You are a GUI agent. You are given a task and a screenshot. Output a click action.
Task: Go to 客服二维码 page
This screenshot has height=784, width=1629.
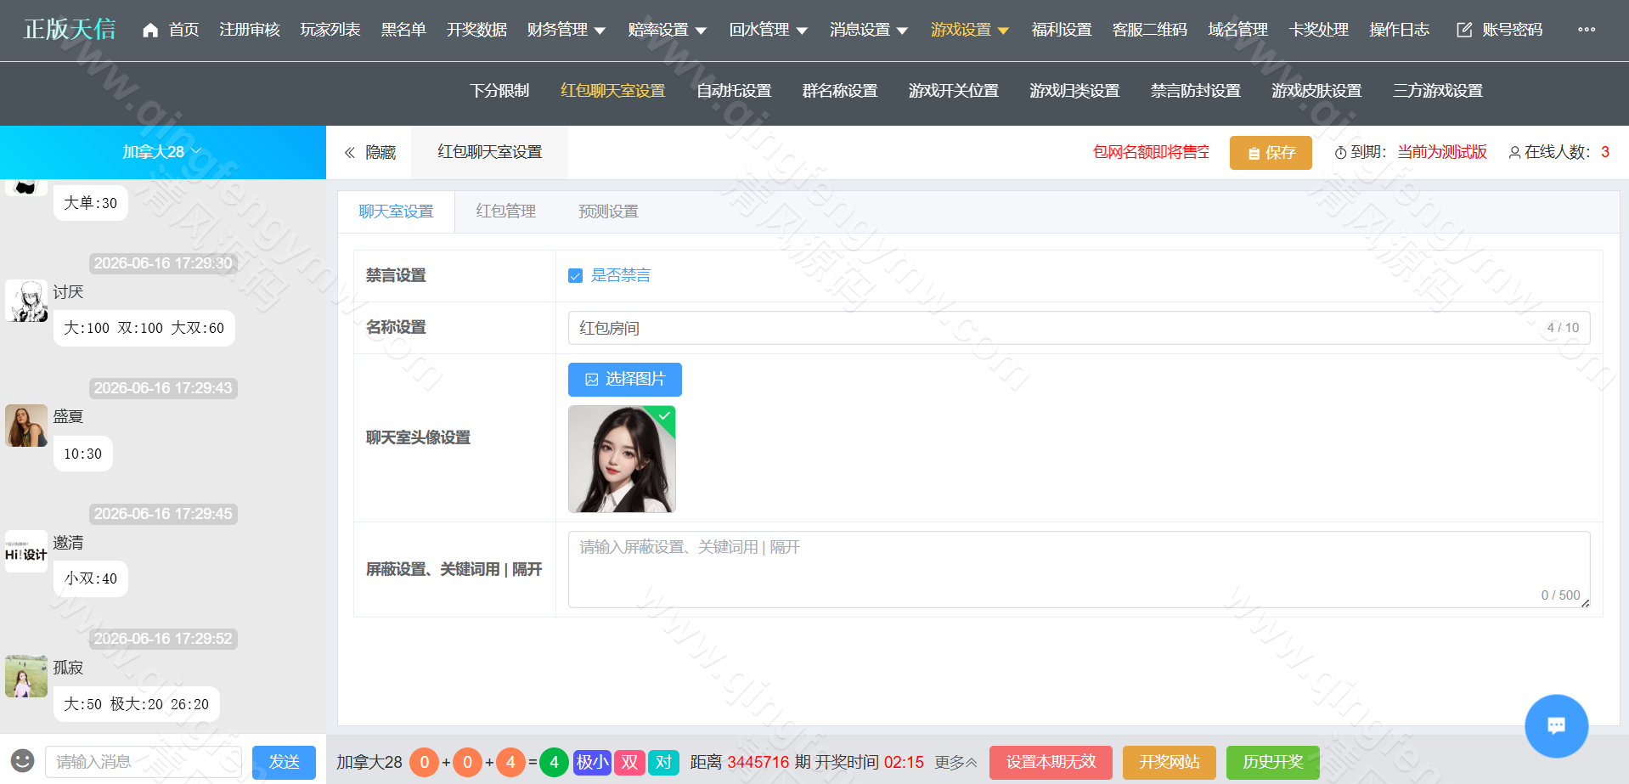[1150, 30]
